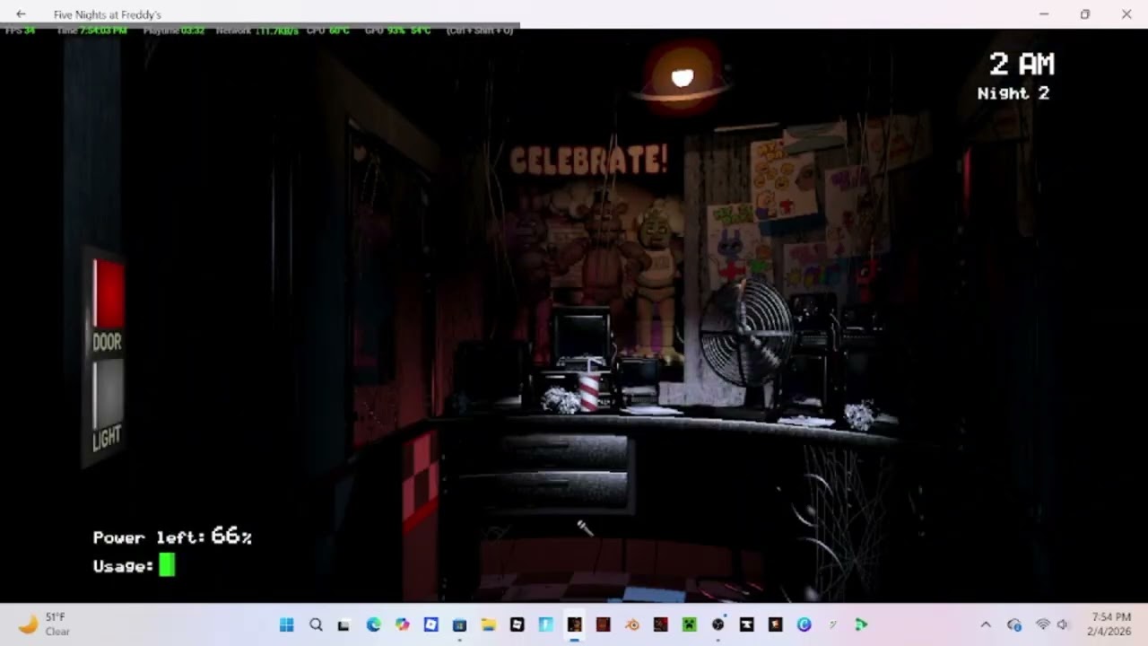This screenshot has height=646, width=1148.
Task: Click the monitor on the desk
Action: point(582,333)
